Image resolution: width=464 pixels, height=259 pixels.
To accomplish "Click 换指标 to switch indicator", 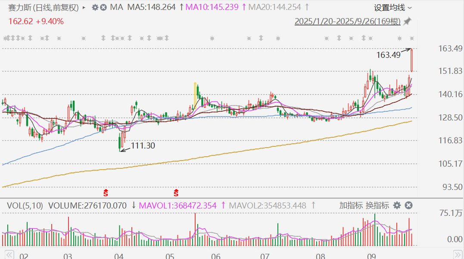I will pyautogui.click(x=377, y=205).
